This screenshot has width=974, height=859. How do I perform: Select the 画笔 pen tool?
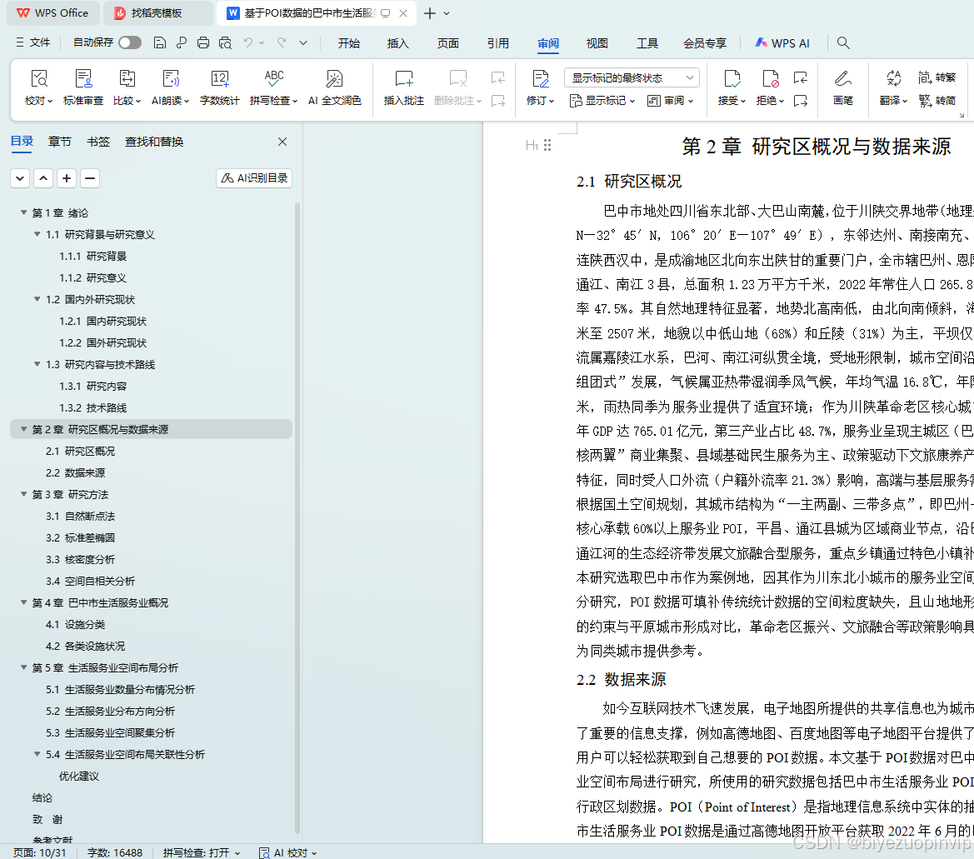[x=842, y=87]
